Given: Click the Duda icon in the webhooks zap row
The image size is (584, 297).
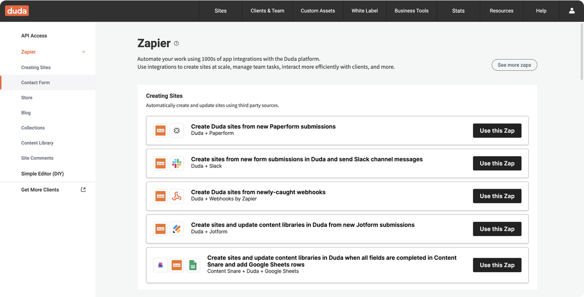Looking at the screenshot, I should [161, 196].
